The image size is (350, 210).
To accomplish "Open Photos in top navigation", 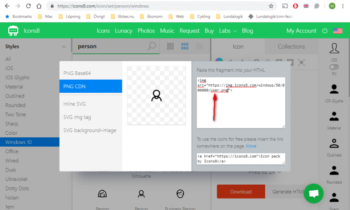I will (146, 31).
